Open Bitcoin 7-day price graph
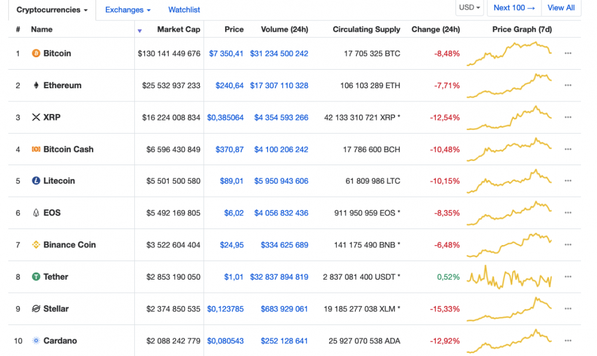The height and width of the screenshot is (356, 597). 509,54
